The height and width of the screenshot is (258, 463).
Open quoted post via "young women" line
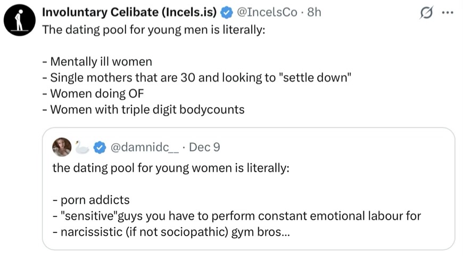[170, 167]
